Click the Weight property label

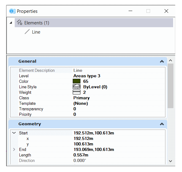[25, 92]
